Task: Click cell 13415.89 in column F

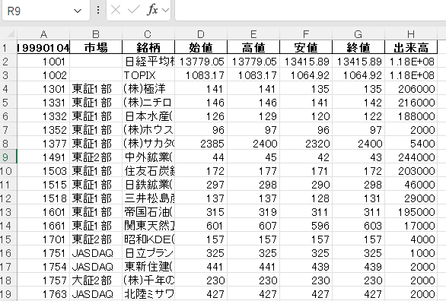Action: tap(306, 61)
